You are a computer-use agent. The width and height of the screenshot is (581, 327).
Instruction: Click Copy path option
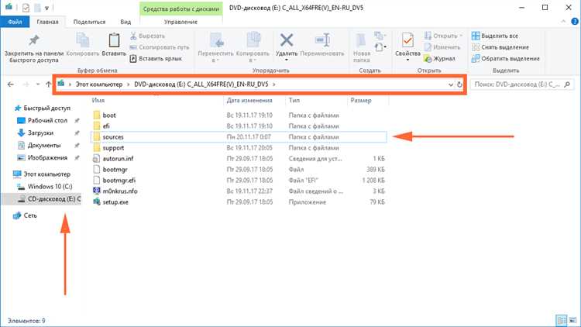160,47
